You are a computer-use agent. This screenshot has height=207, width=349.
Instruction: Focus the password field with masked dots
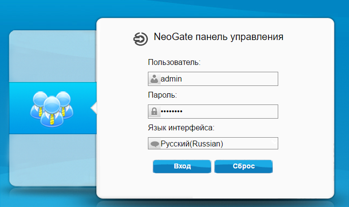pyautogui.click(x=213, y=111)
